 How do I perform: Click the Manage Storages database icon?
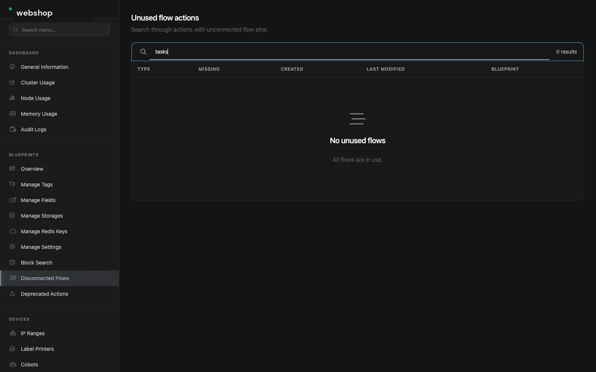tap(12, 215)
